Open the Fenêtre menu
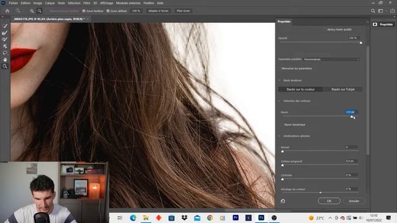Image resolution: width=397 pixels, height=223 pixels. pyautogui.click(x=149, y=3)
